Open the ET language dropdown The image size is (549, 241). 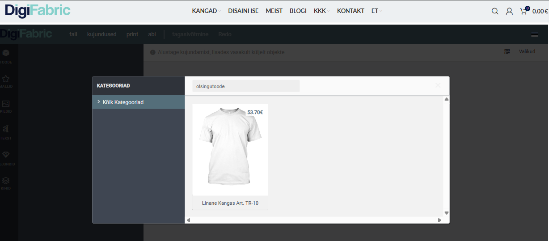point(376,11)
